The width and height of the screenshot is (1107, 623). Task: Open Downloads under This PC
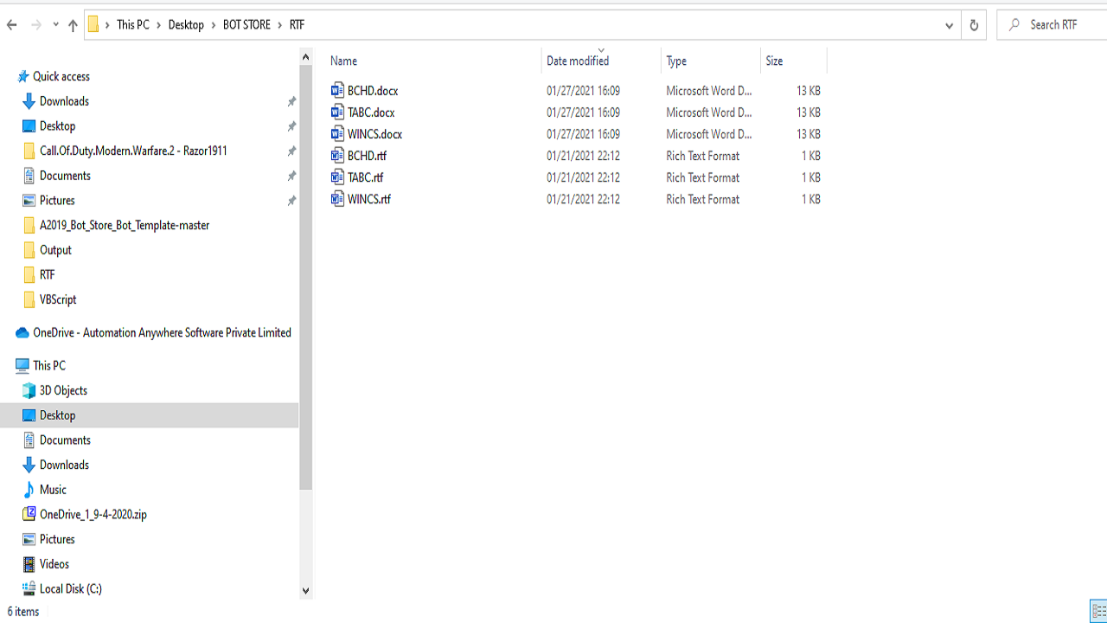[x=64, y=465]
